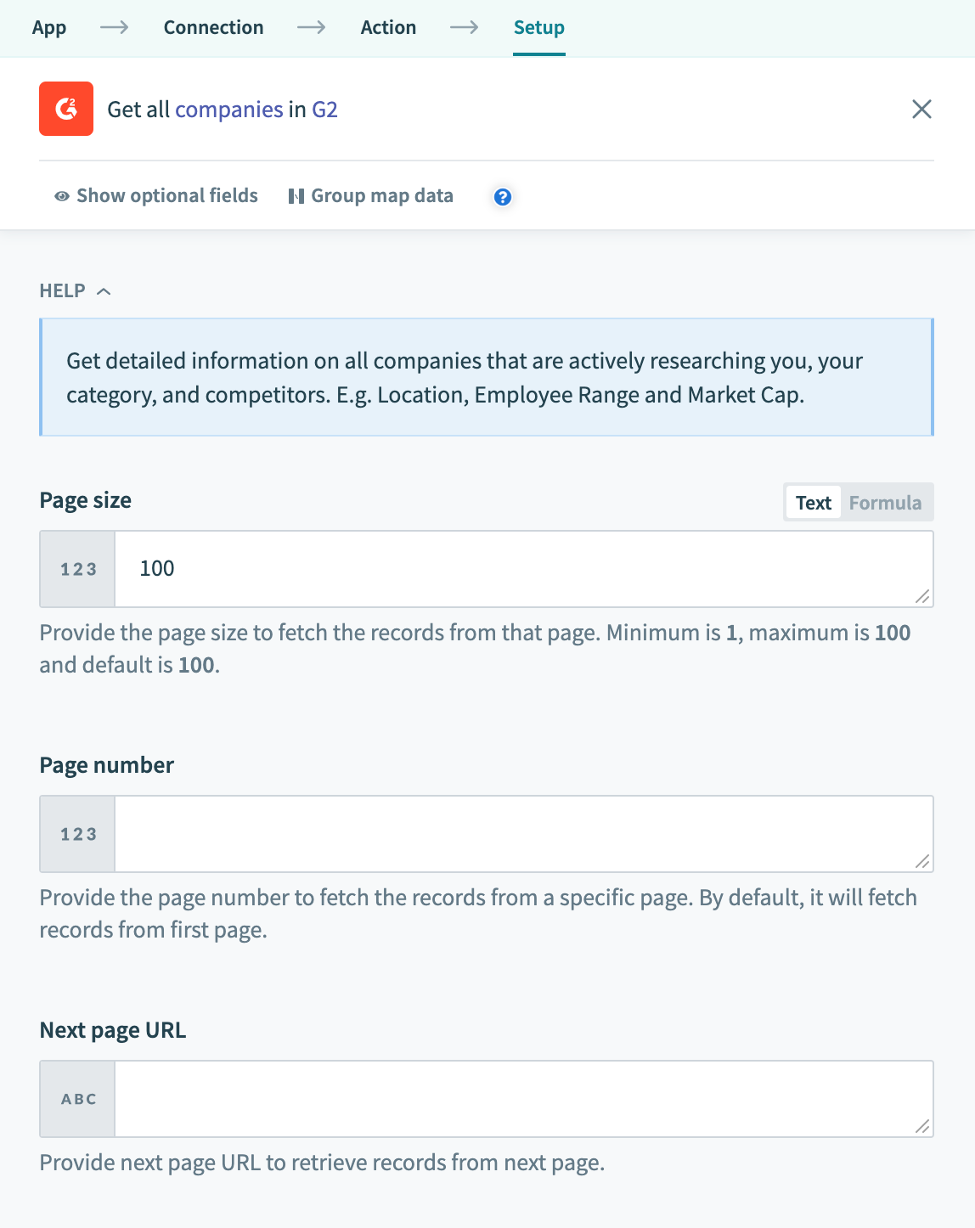Click the G2 link in the action title
This screenshot has width=975, height=1228.
click(x=326, y=109)
